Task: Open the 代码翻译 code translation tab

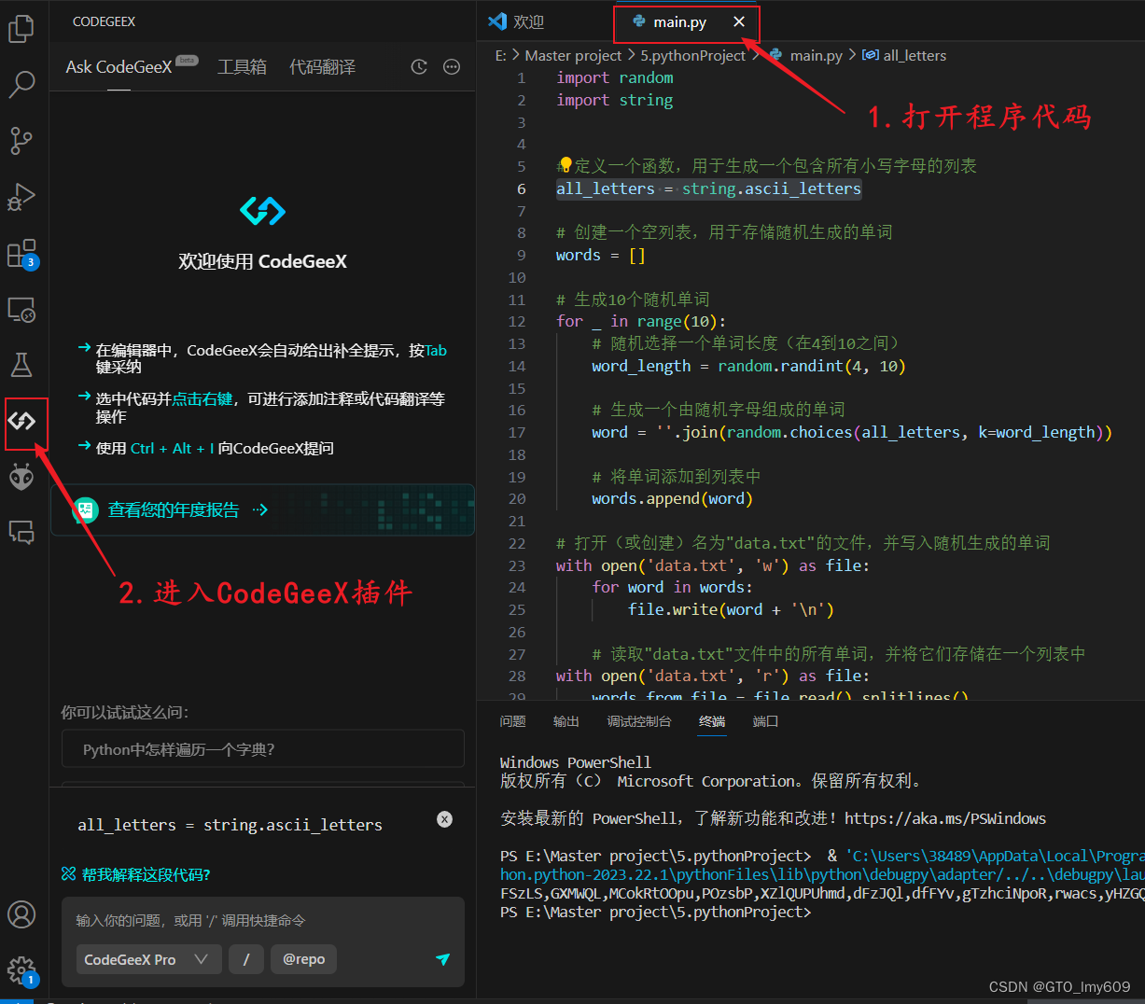Action: click(322, 67)
